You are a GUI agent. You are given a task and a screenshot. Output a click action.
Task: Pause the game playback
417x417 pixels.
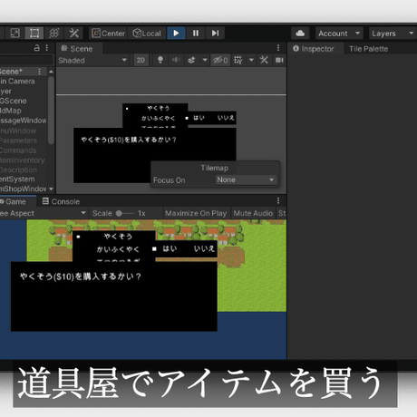[x=196, y=33]
